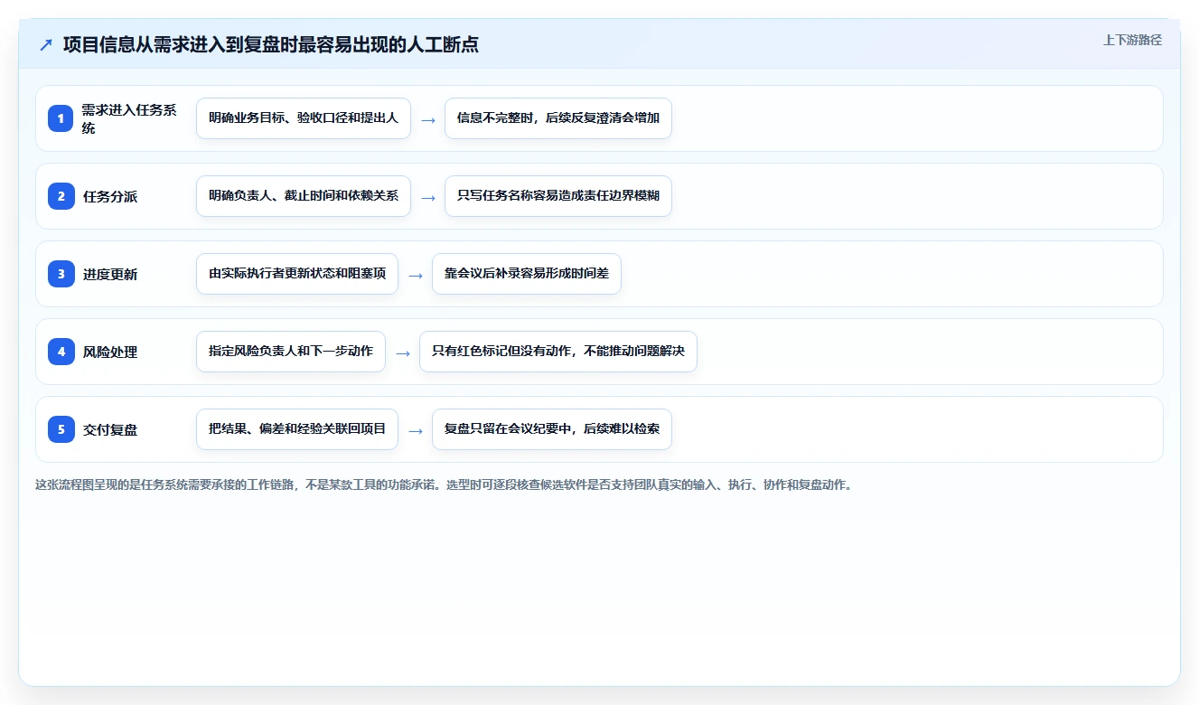Click the box 复盘只留在会议纪要中，后续难以检索

pyautogui.click(x=552, y=429)
